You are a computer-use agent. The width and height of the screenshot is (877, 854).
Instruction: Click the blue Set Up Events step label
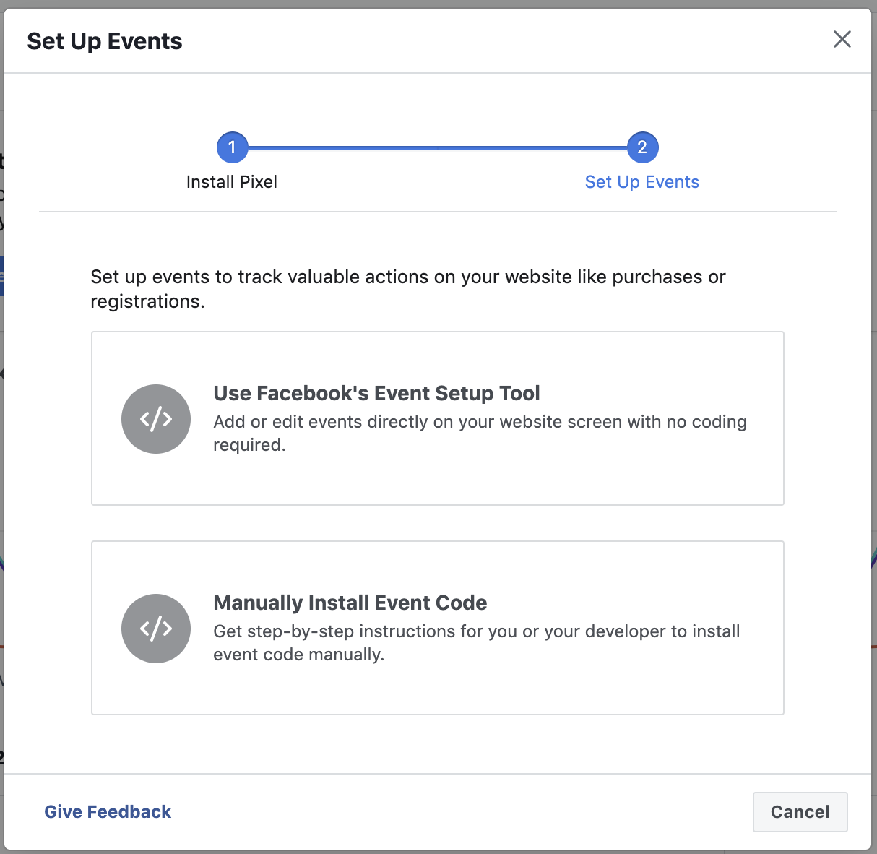pos(642,182)
